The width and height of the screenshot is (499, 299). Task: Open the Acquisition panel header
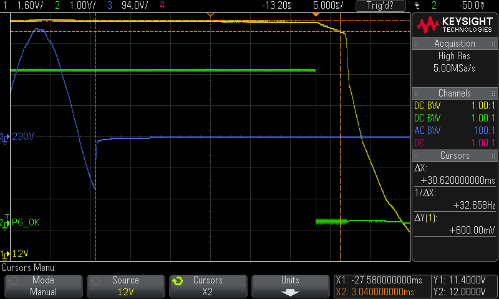click(x=455, y=44)
